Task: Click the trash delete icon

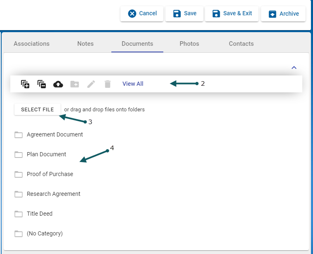Action: (108, 84)
